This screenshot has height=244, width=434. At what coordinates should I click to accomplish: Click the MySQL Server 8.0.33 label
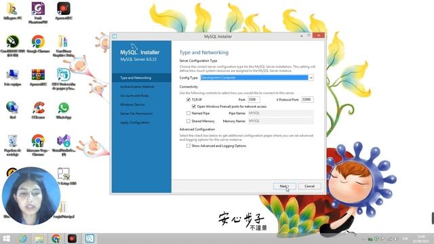click(x=138, y=59)
